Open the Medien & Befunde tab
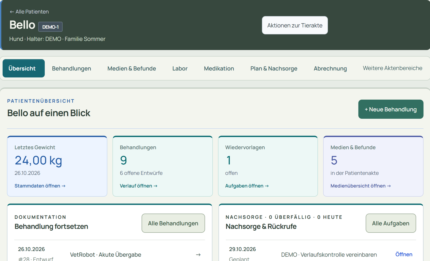430x261 pixels. (x=132, y=68)
